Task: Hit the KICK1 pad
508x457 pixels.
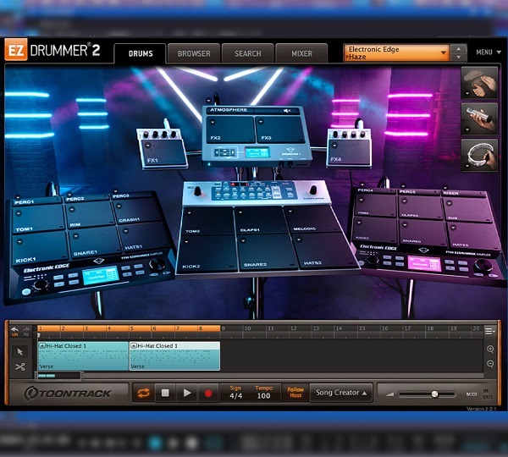Action: click(41, 249)
